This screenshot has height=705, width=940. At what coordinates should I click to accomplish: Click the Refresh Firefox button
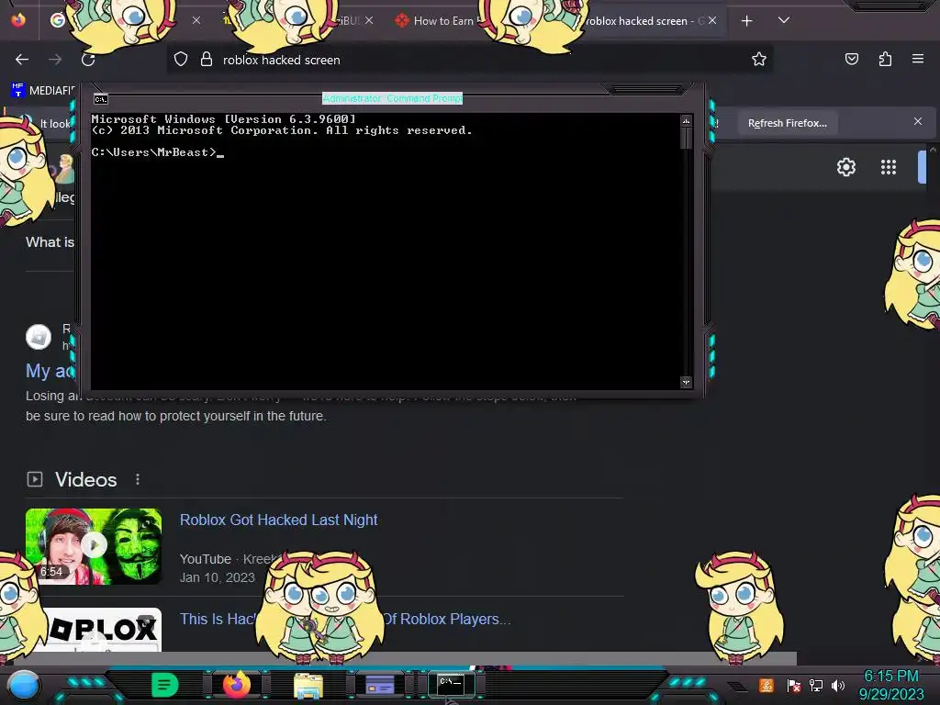(x=787, y=123)
